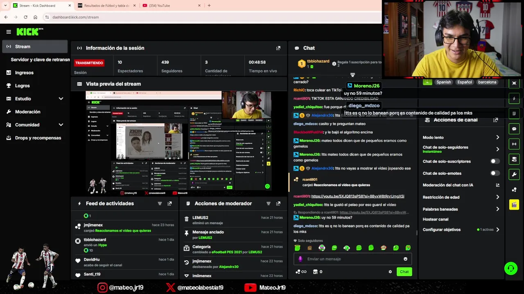The height and width of the screenshot is (294, 524).
Task: Click the lightning bolt icon in right sidebar
Action: click(x=514, y=98)
